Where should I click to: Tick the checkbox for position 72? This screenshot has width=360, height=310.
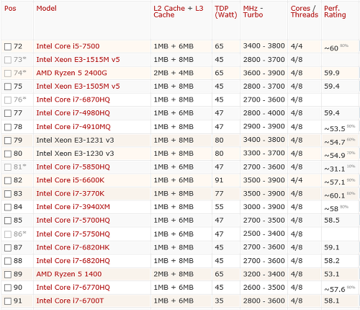click(x=8, y=47)
